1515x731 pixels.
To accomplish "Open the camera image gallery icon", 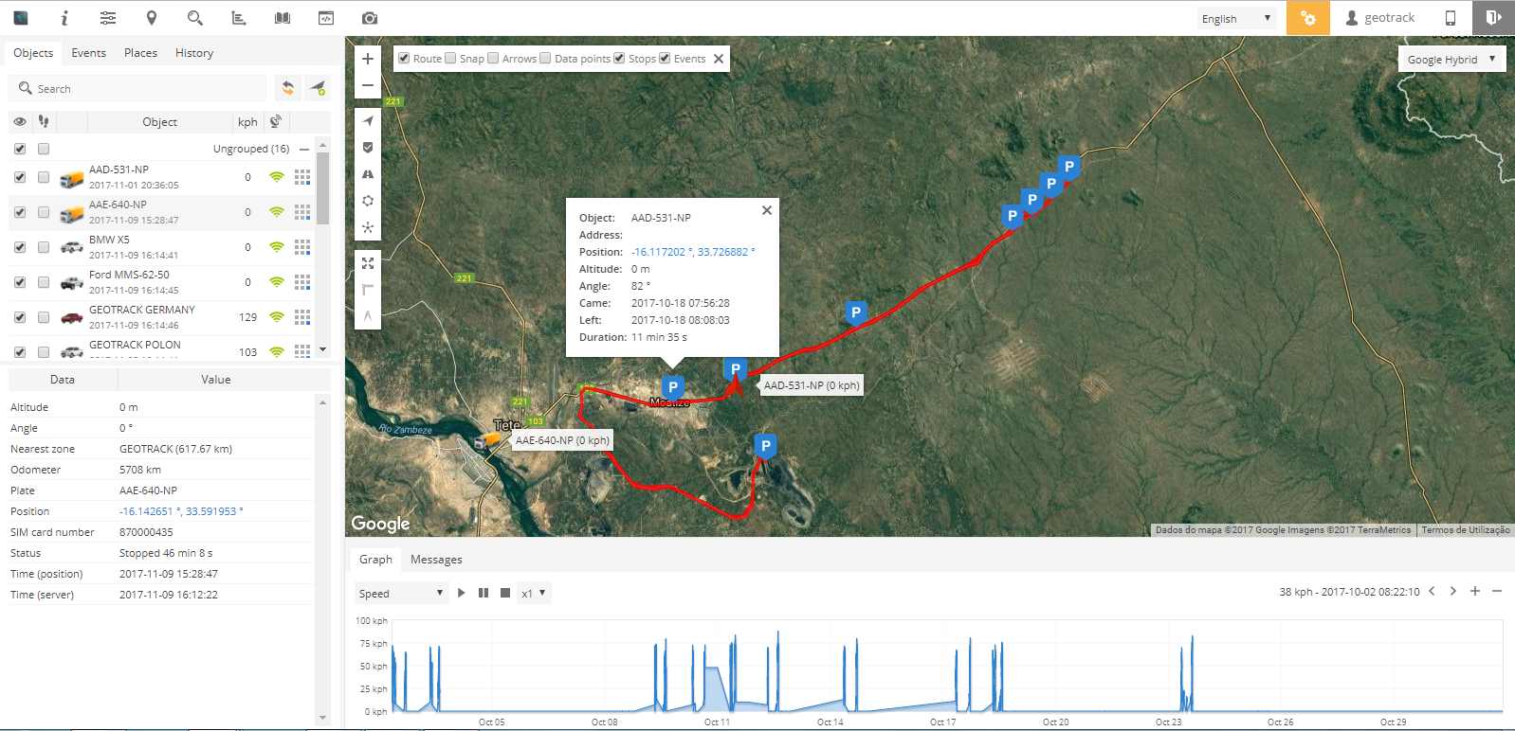I will [370, 18].
